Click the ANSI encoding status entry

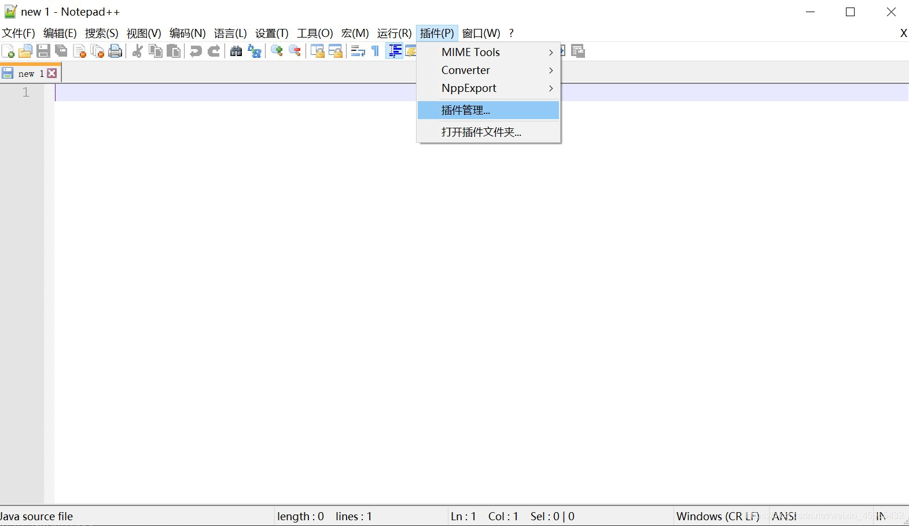[x=785, y=516]
